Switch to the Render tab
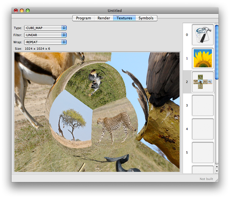This screenshot has width=230, height=198. pos(104,18)
